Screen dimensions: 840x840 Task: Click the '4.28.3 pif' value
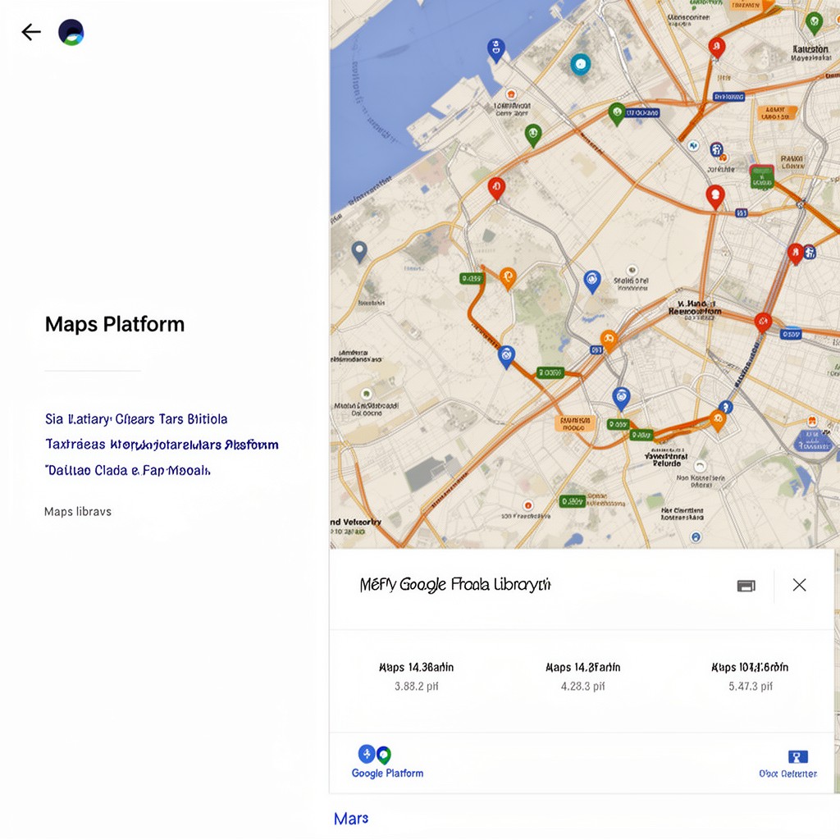(583, 687)
